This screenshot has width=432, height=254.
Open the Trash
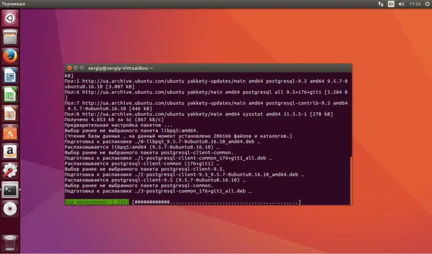[x=10, y=243]
